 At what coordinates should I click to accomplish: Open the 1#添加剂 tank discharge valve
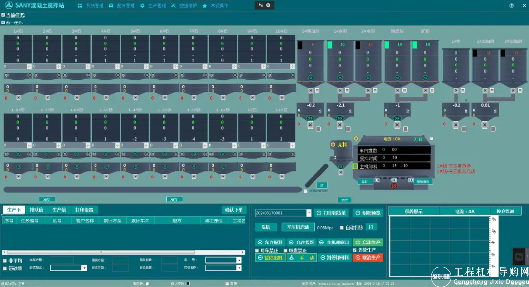pos(485,90)
